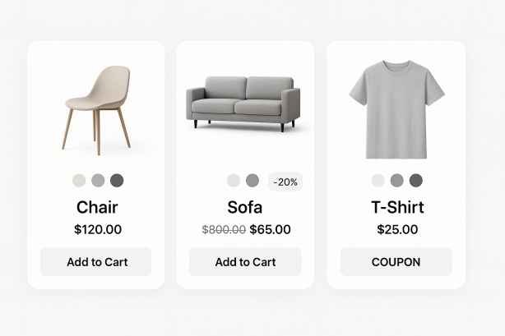Open the Sofa product title
Viewport: 505px width, 336px height.
pyautogui.click(x=245, y=208)
